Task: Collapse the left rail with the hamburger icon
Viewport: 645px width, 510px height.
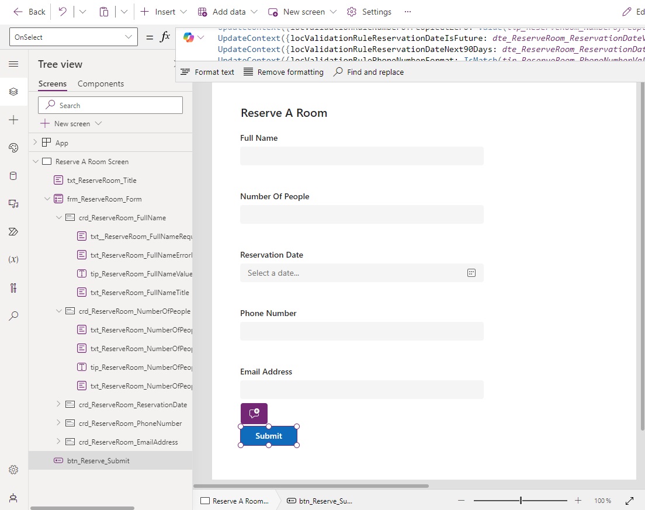Action: click(13, 64)
